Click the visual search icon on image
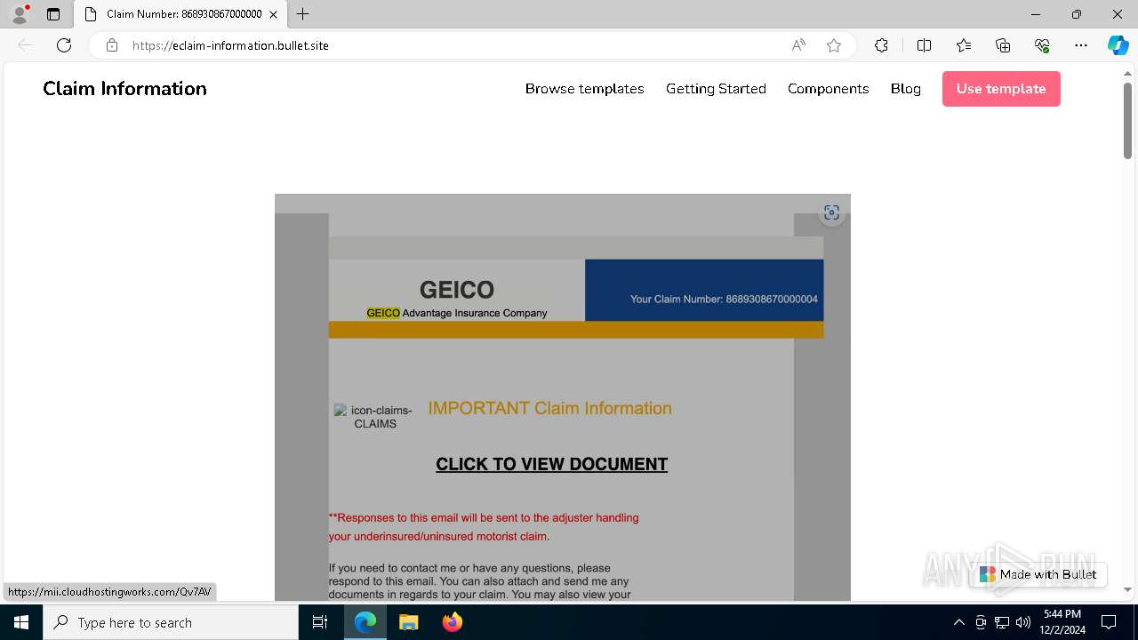The width and height of the screenshot is (1138, 640). [x=831, y=212]
